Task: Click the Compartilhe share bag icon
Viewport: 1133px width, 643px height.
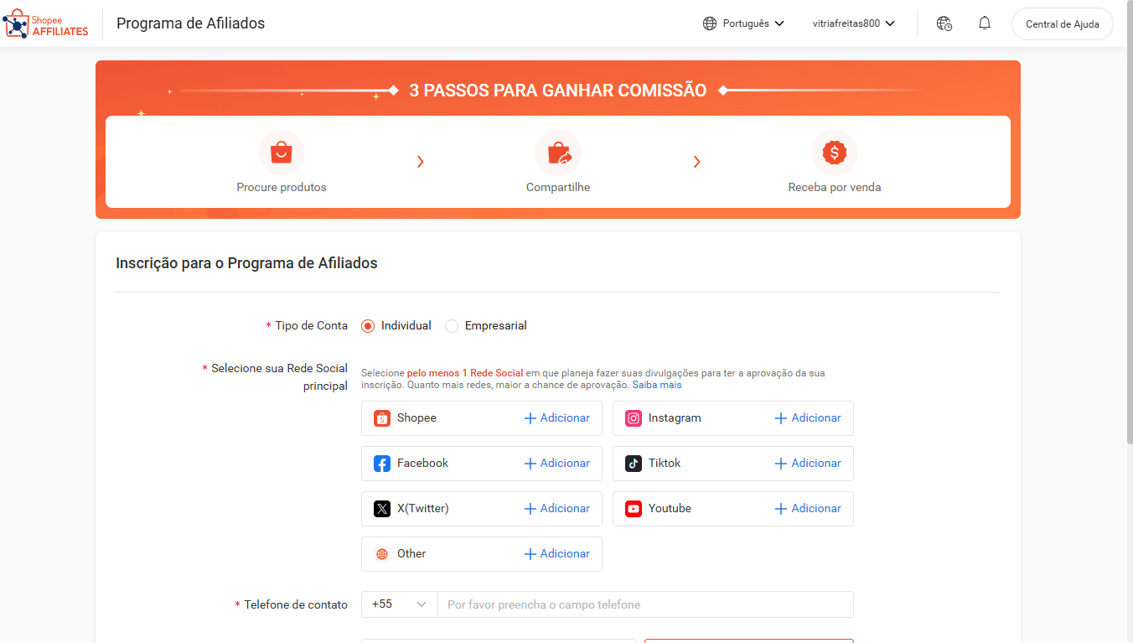Action: [558, 153]
